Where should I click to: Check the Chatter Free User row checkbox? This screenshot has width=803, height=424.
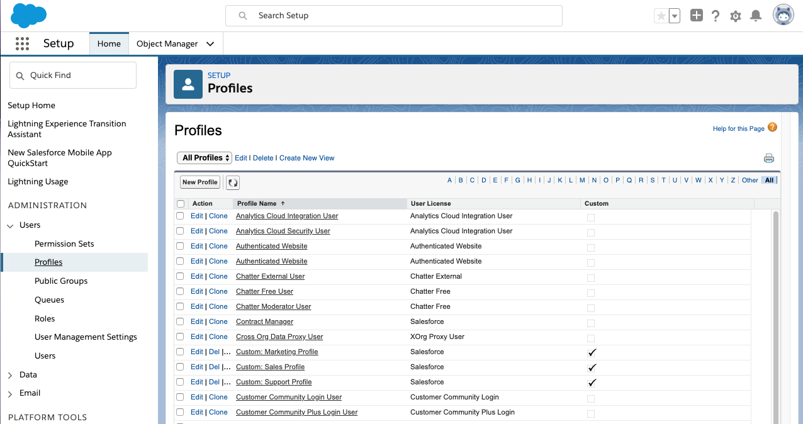click(x=180, y=291)
